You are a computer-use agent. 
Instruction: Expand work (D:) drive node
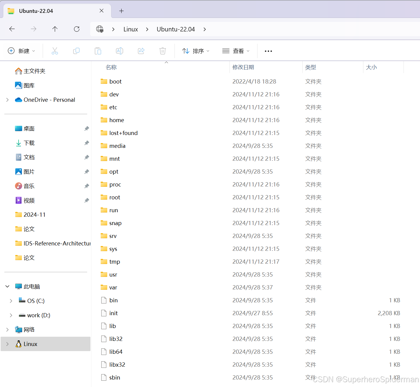[11, 315]
